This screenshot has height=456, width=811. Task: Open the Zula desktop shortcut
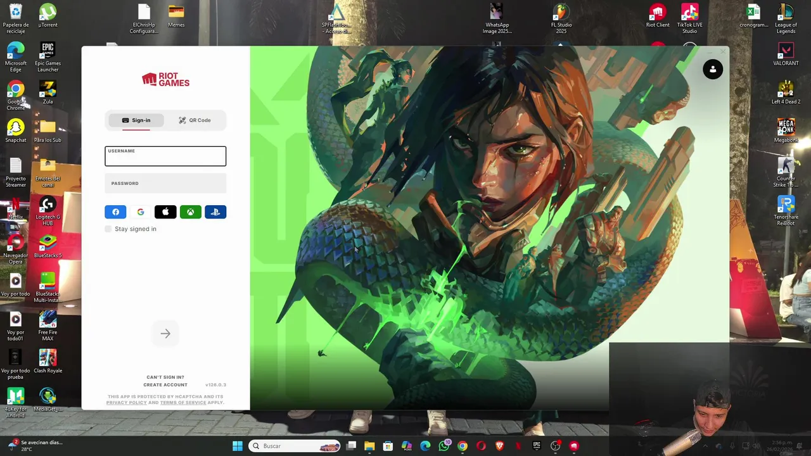pyautogui.click(x=48, y=93)
